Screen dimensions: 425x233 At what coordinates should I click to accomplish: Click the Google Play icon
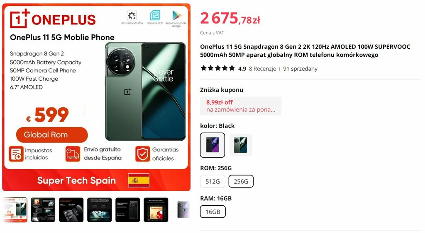click(176, 15)
